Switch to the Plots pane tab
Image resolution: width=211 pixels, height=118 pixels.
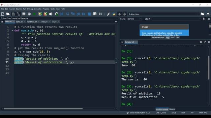(172, 37)
